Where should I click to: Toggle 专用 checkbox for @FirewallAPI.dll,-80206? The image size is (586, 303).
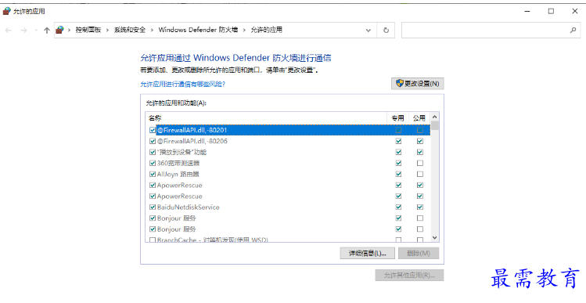click(x=398, y=141)
